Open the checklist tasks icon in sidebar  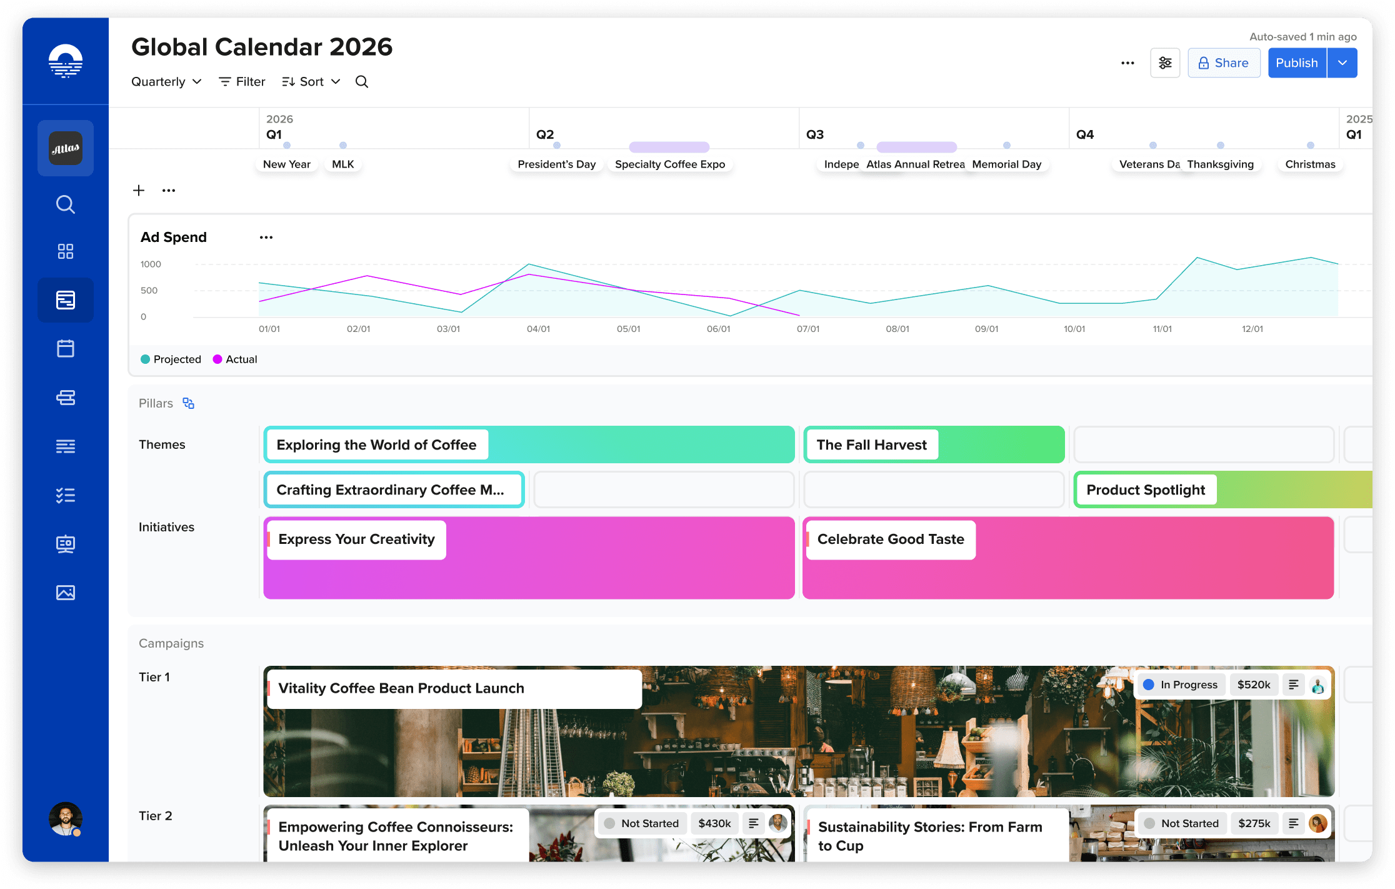coord(66,495)
